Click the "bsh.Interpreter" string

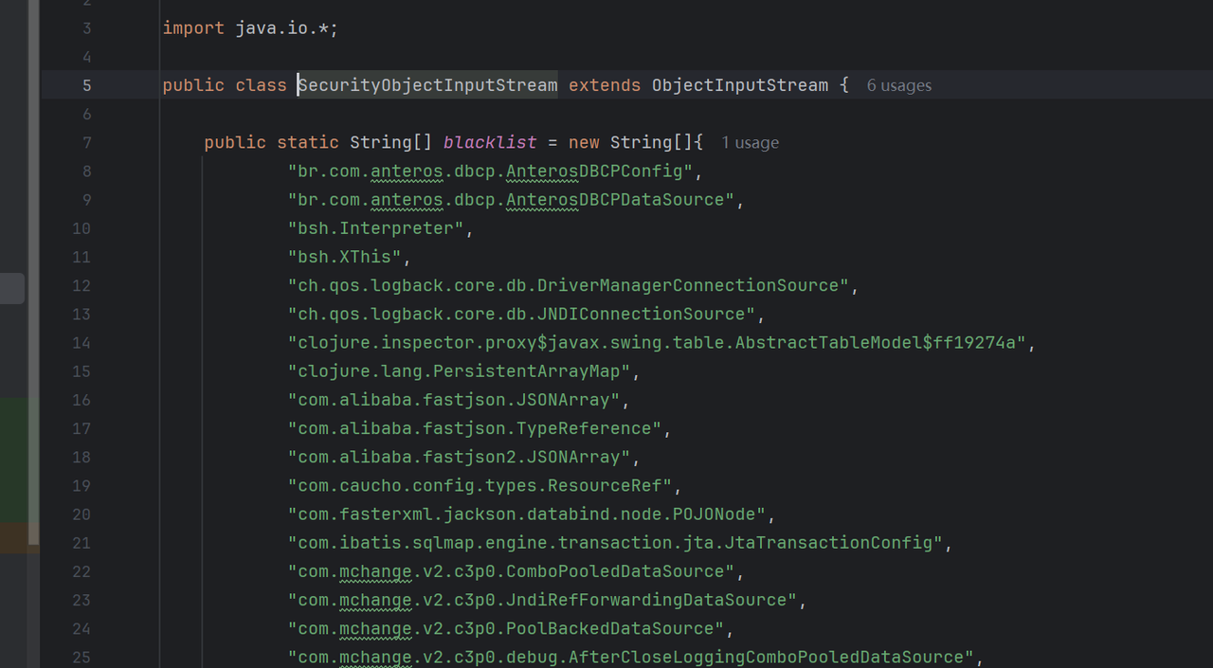click(375, 228)
